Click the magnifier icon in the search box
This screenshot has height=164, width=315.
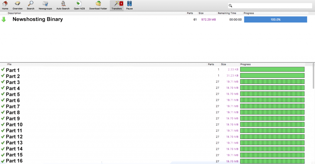(230, 6)
